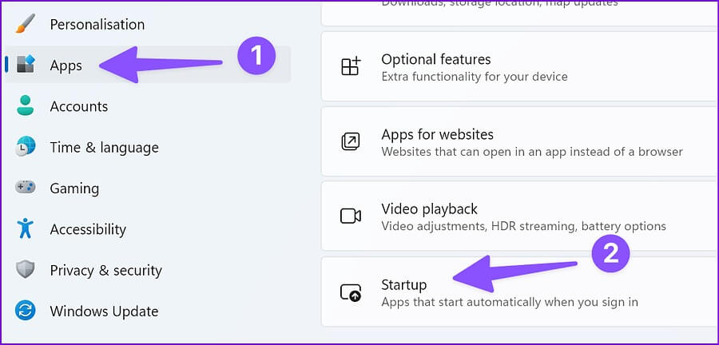
Task: Open the Optional features title text
Action: click(436, 59)
